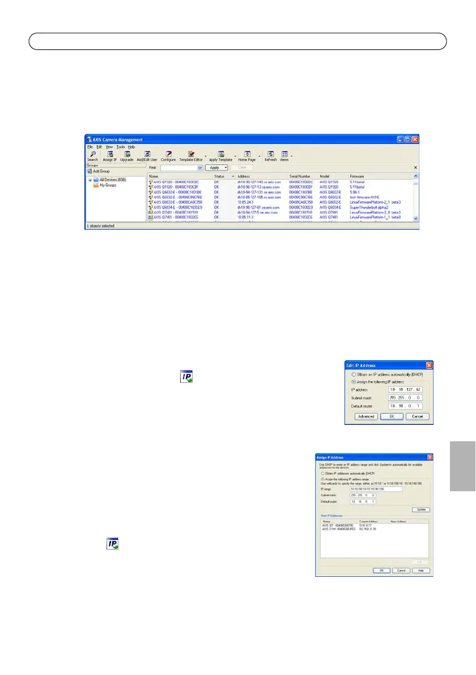Open the Template Editor dropdown arrow
Image resolution: width=476 pixels, height=675 pixels.
pyautogui.click(x=206, y=156)
